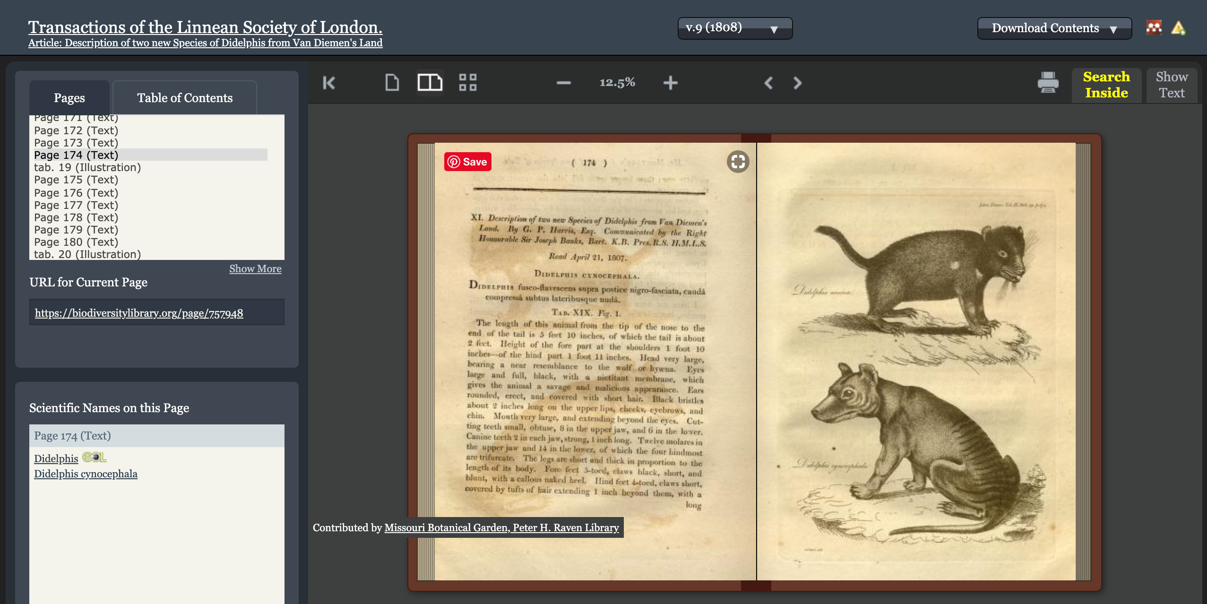This screenshot has height=604, width=1207.
Task: Open the Table of Contents tab
Action: [185, 98]
